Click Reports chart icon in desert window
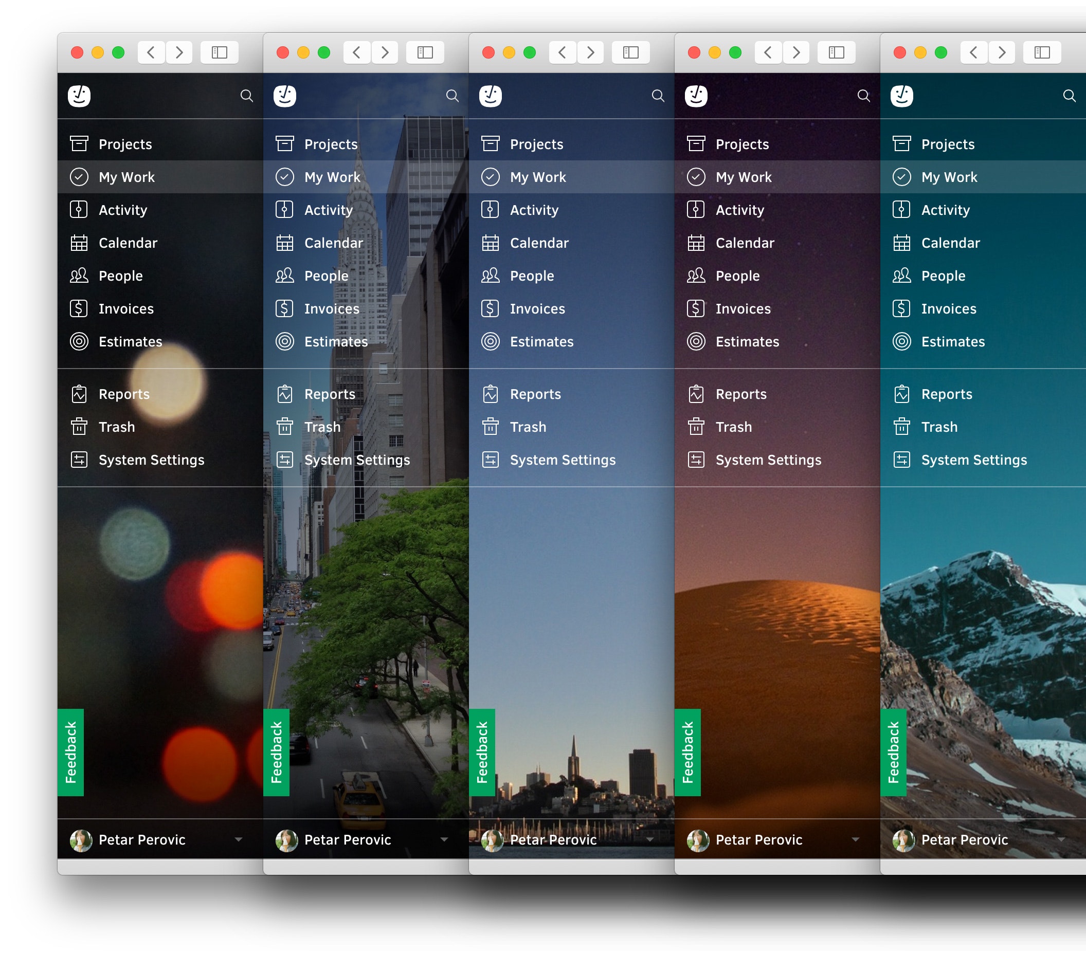Screen dimensions: 1086x953 (x=696, y=394)
